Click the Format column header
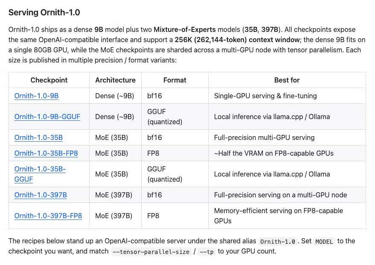Image resolution: width=375 pixels, height=265 pixels. 175,80
